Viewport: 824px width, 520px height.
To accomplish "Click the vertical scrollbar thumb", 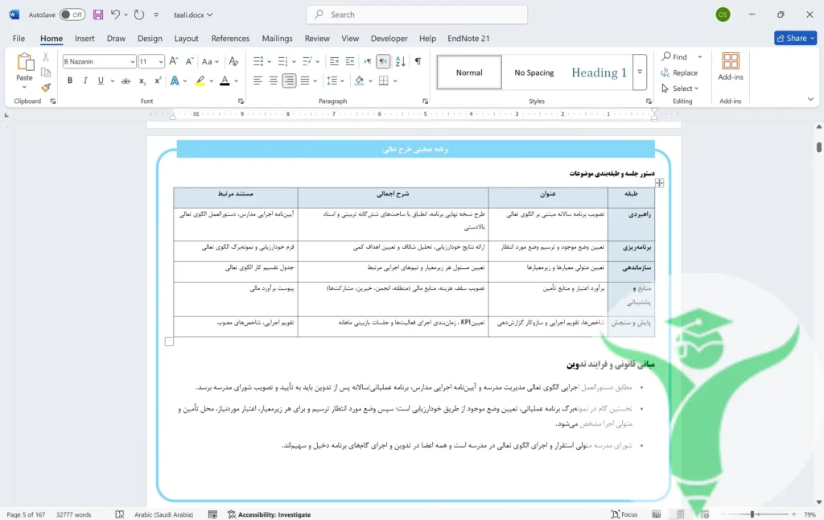I will 818,147.
